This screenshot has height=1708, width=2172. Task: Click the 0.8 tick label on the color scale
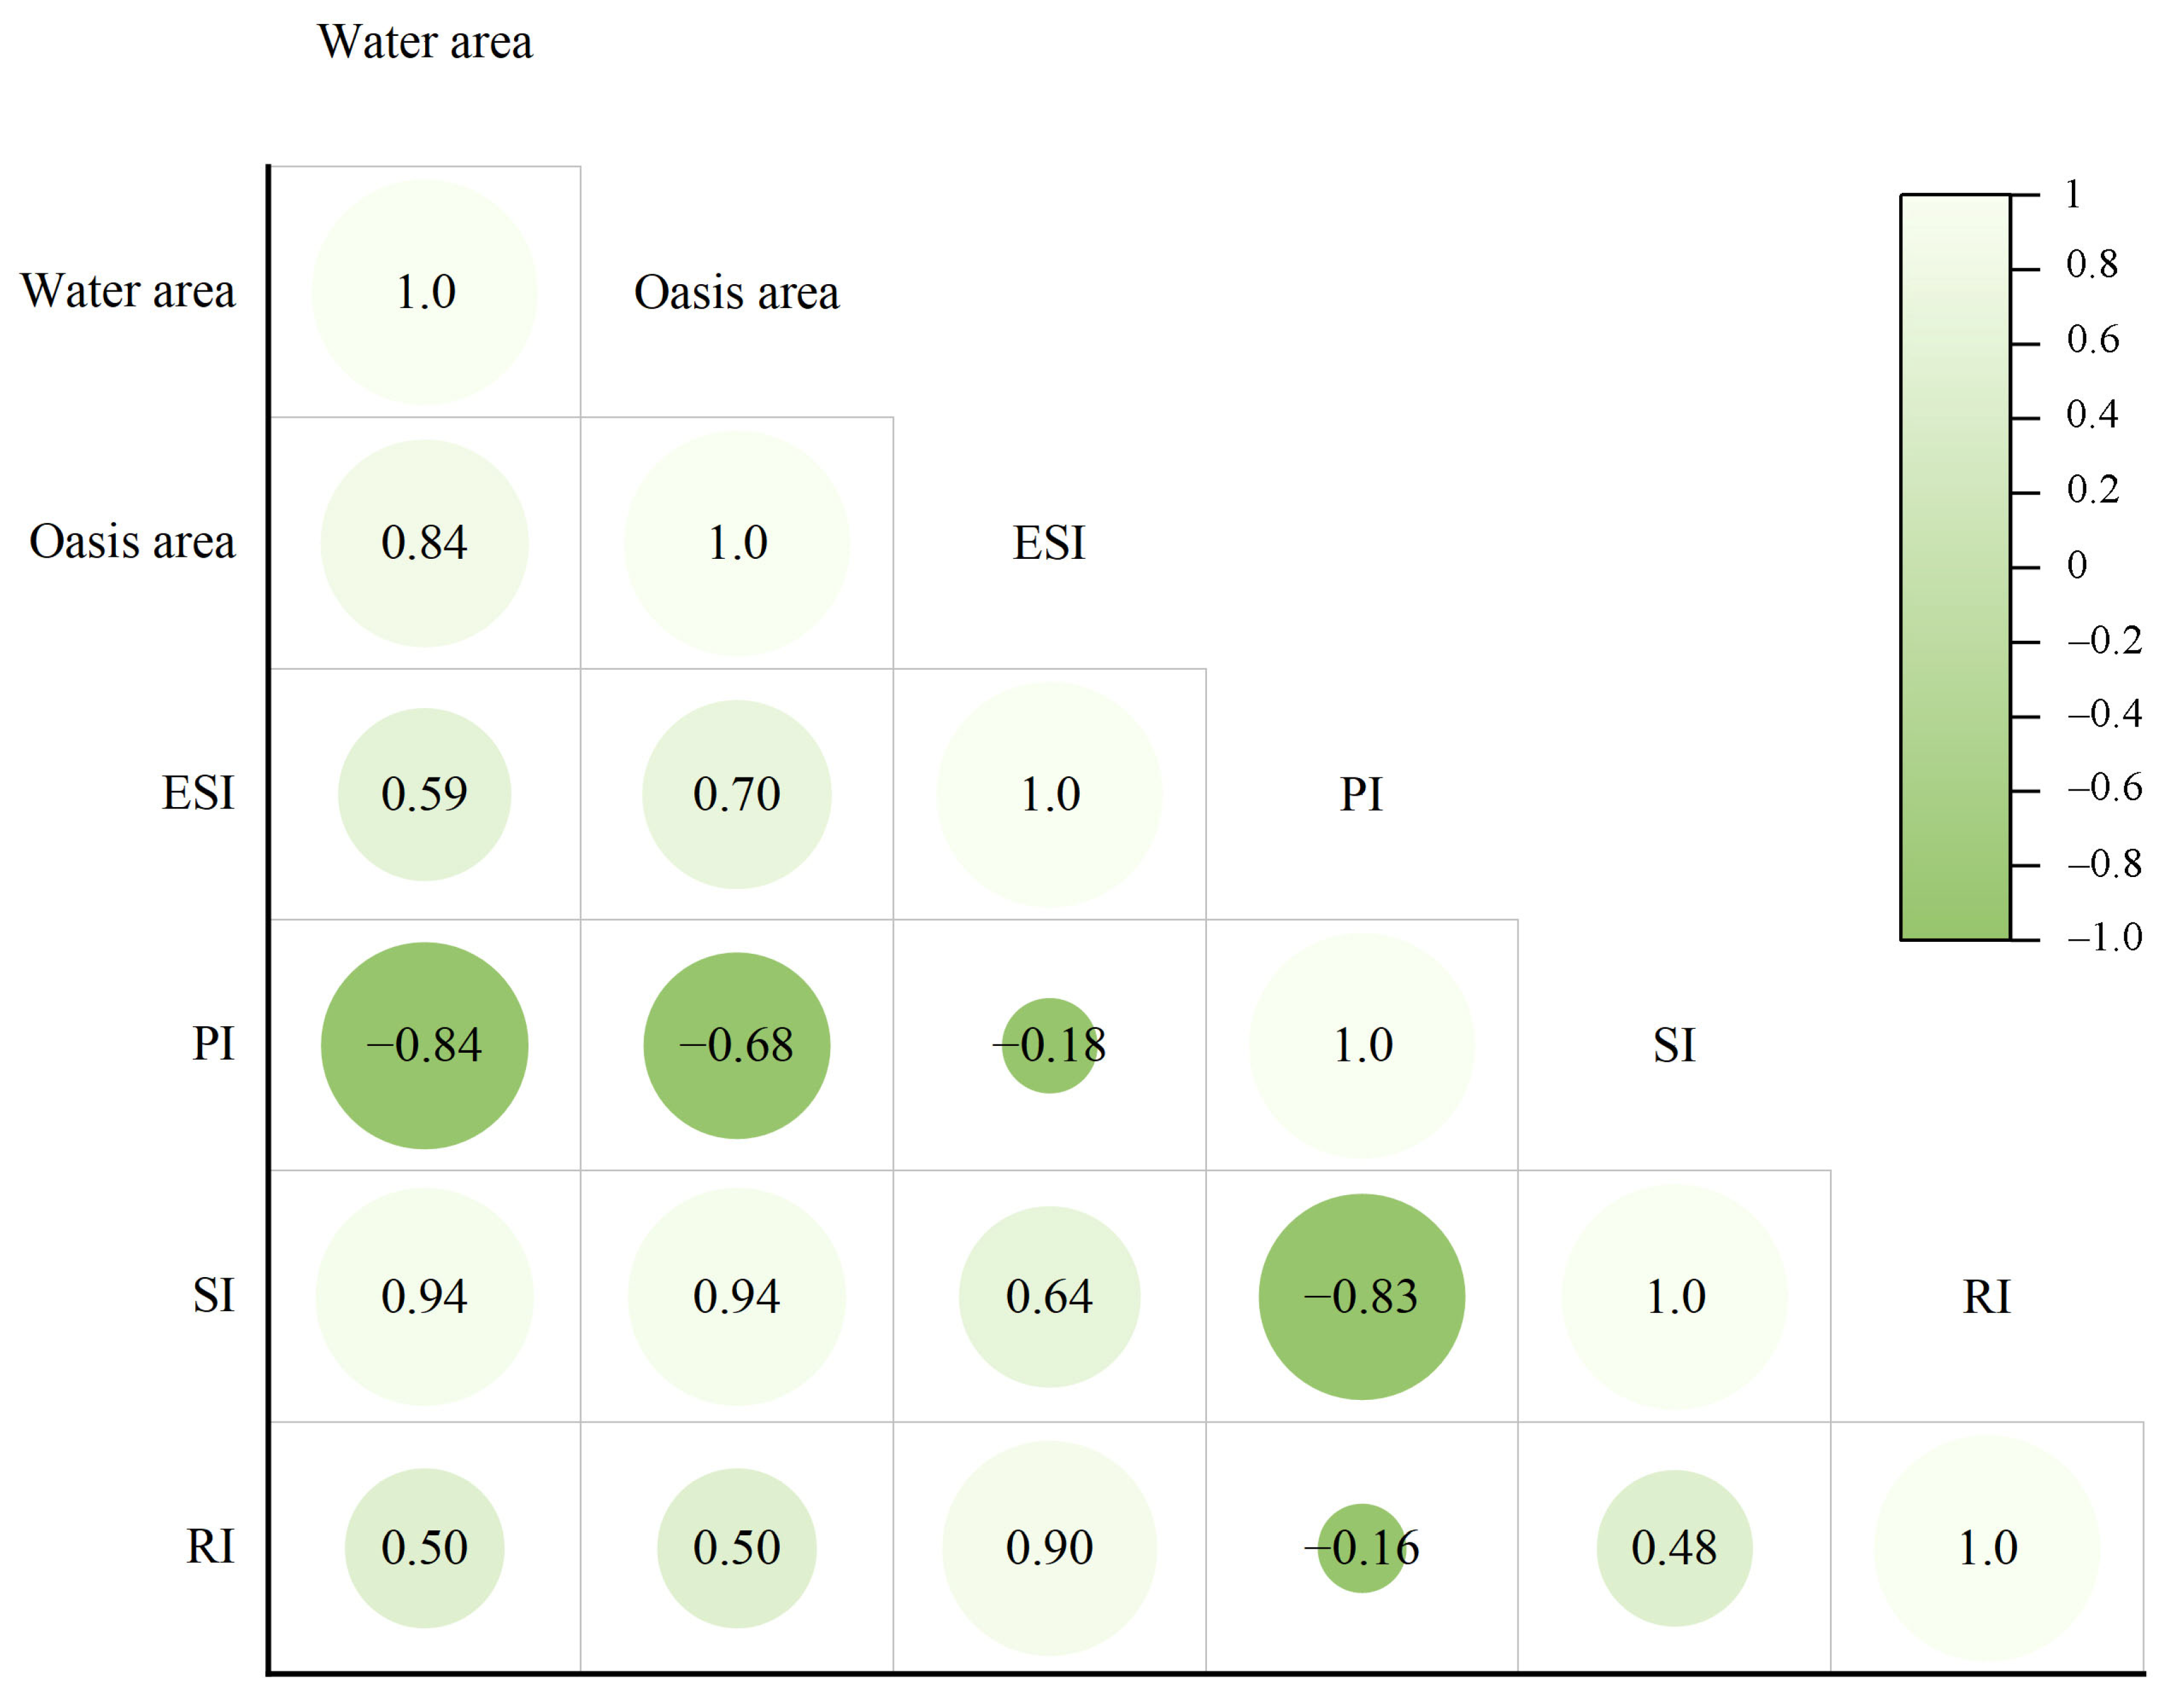coord(2092,264)
